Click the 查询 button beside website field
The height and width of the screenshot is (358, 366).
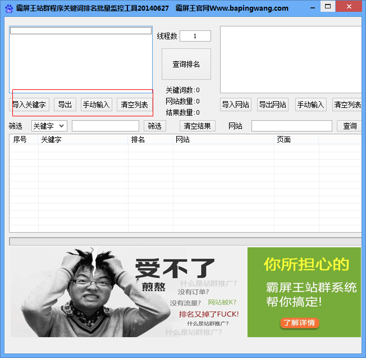[x=349, y=126]
